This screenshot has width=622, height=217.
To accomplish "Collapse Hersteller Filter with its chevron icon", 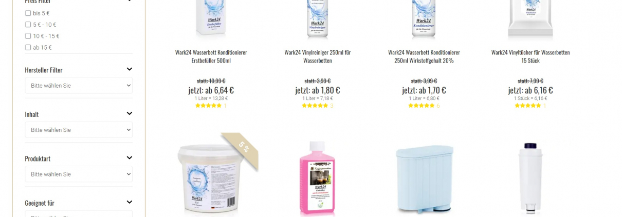I will [130, 69].
